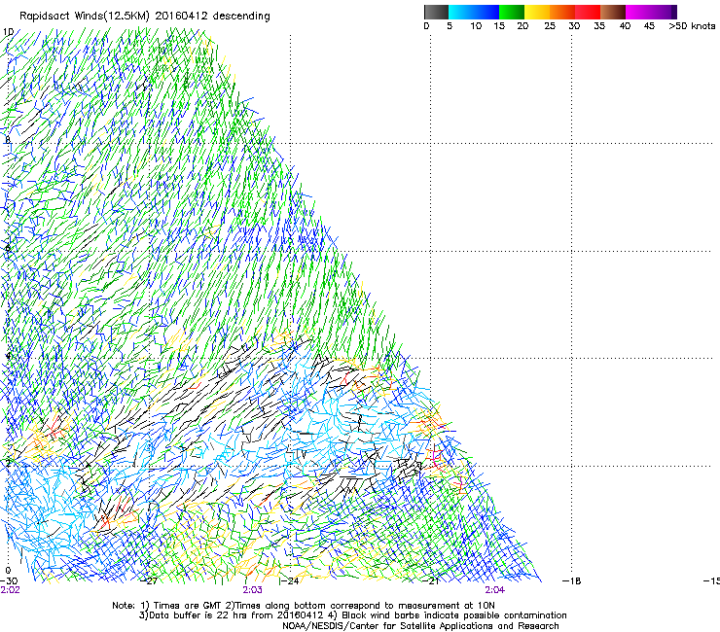This screenshot has height=632, width=720.
Task: Click the NOAA/NESDIS credit line
Action: pyautogui.click(x=420, y=626)
